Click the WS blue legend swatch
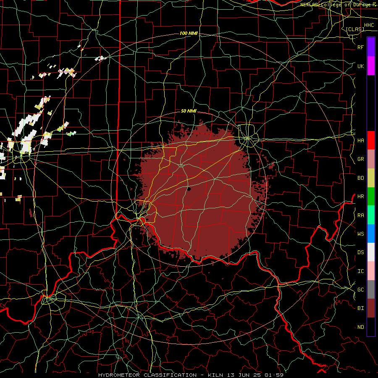 371,234
